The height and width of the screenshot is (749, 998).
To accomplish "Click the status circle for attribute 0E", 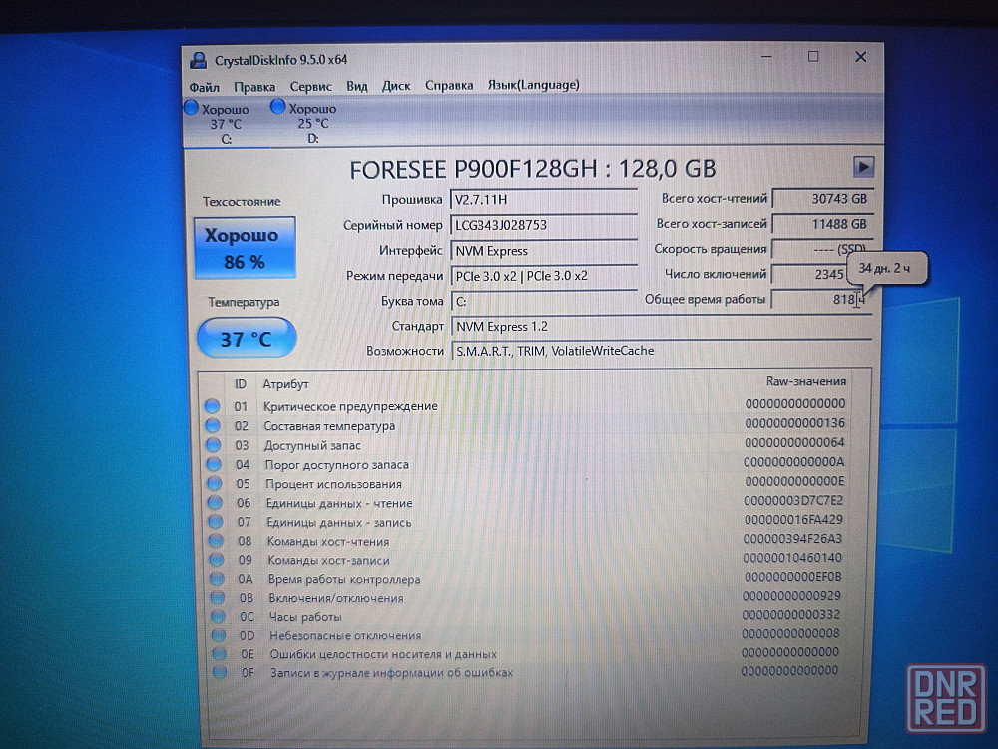I will click(220, 653).
